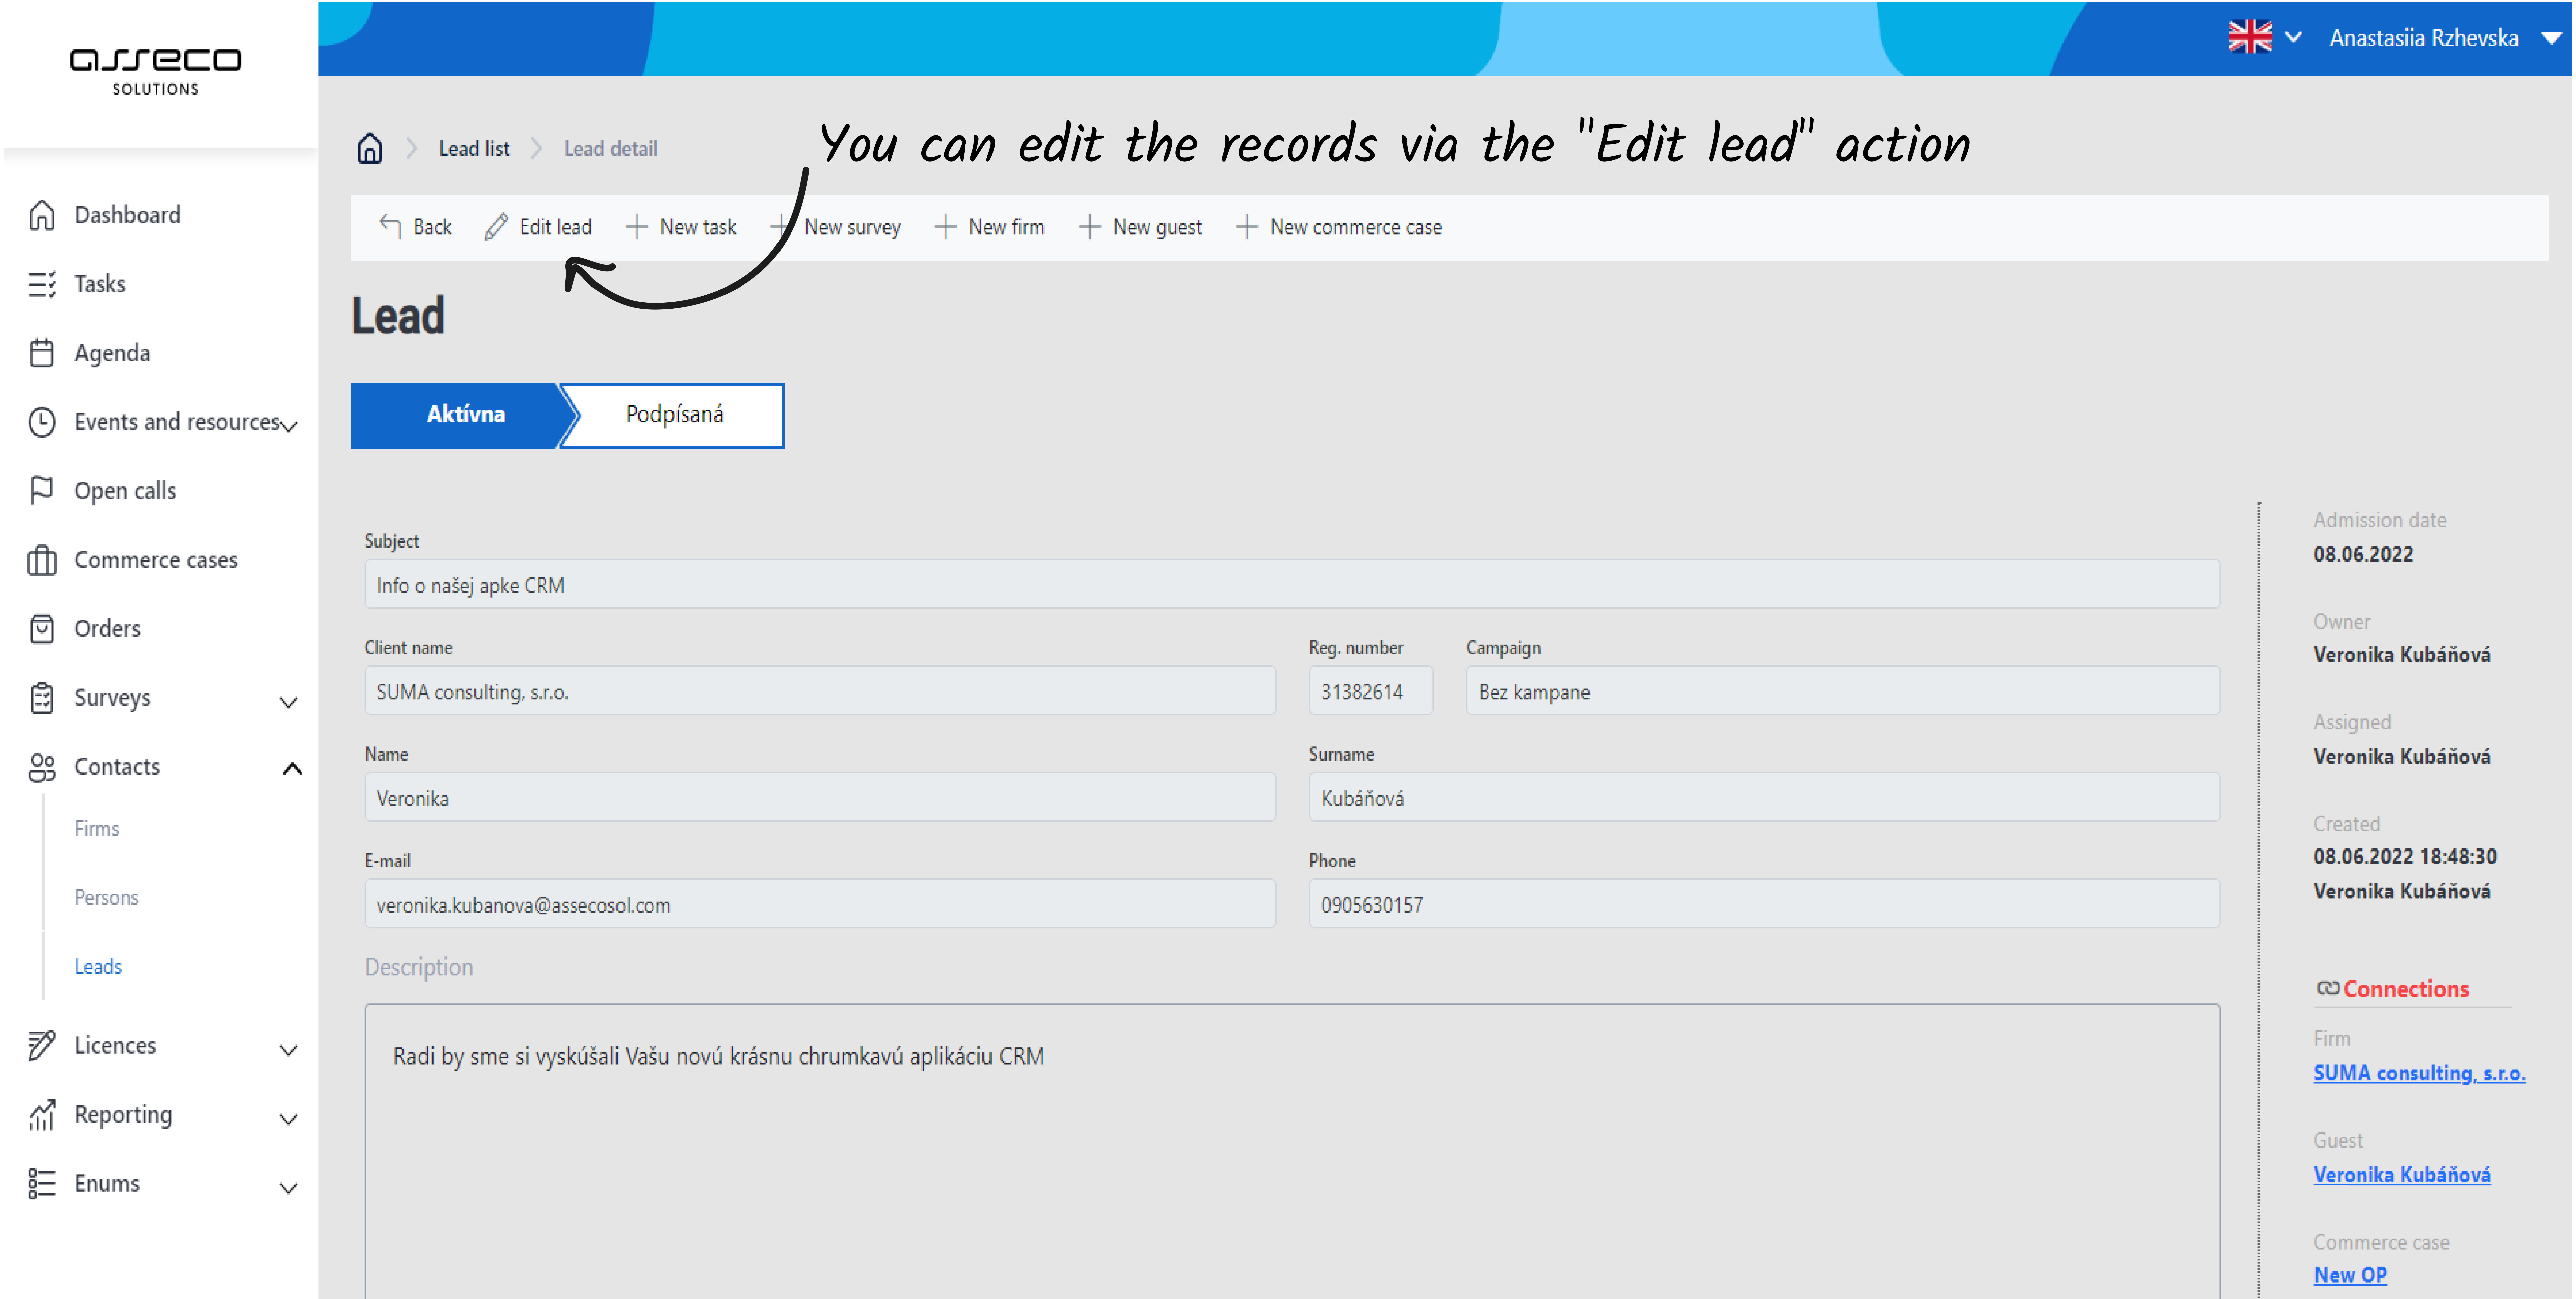Click the Client name field

[820, 691]
